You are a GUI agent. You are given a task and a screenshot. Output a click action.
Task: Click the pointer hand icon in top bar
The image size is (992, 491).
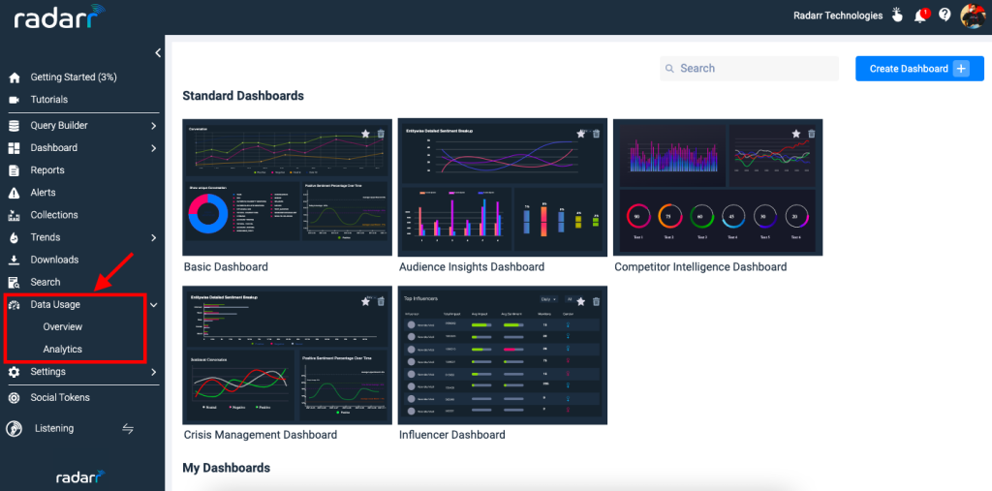point(897,15)
